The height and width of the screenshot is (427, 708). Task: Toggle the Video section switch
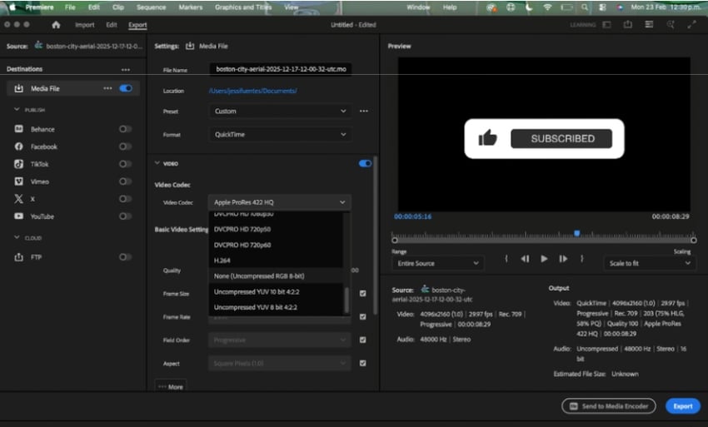(365, 163)
